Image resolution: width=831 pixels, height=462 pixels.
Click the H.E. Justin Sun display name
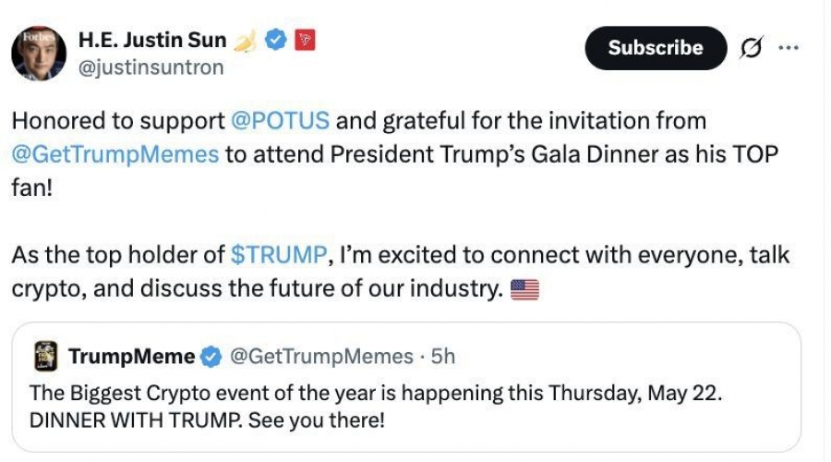pyautogui.click(x=152, y=40)
